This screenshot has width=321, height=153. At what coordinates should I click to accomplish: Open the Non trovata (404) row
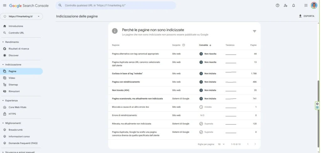point(121,90)
